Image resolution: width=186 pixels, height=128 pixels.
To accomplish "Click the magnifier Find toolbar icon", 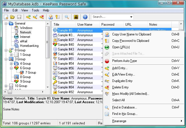I will [67, 17].
